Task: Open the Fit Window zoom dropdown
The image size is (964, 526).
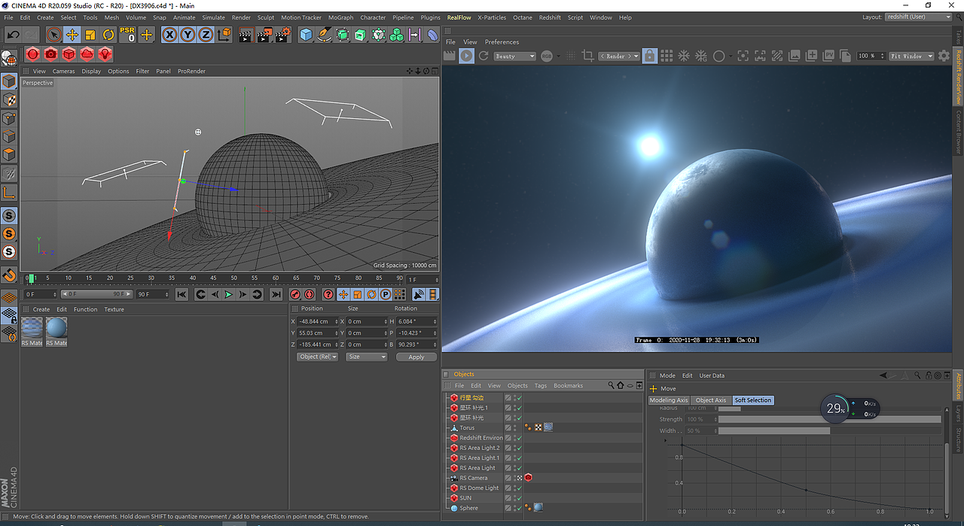Action: 911,56
